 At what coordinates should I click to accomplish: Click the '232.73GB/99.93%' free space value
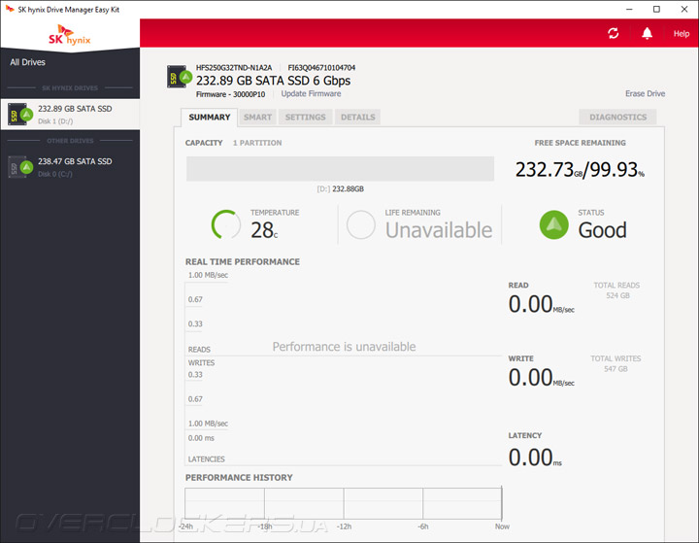(580, 170)
